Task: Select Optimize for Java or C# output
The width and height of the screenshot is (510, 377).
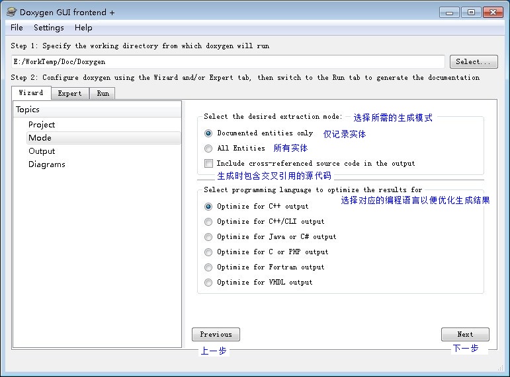Action: (x=208, y=237)
